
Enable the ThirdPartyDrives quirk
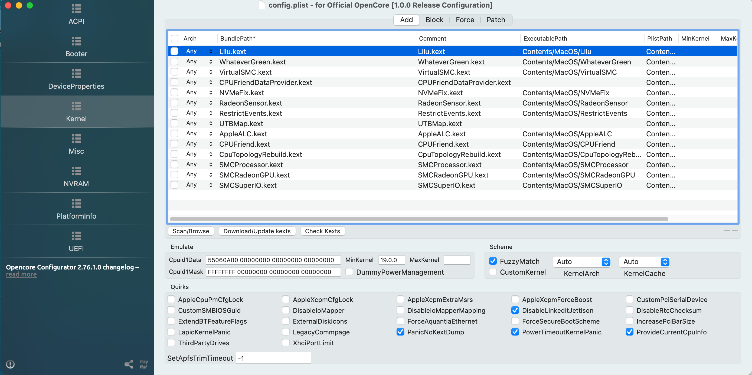click(x=171, y=343)
